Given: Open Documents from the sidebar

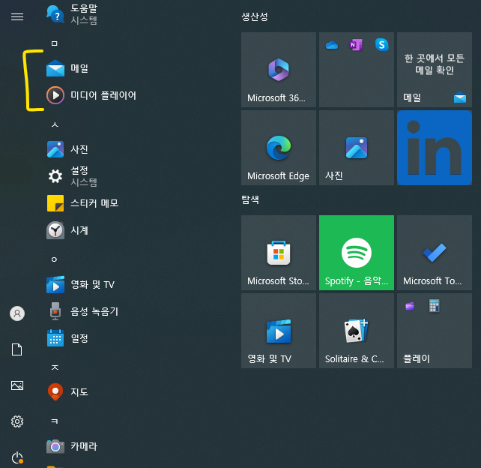Looking at the screenshot, I should point(17,349).
